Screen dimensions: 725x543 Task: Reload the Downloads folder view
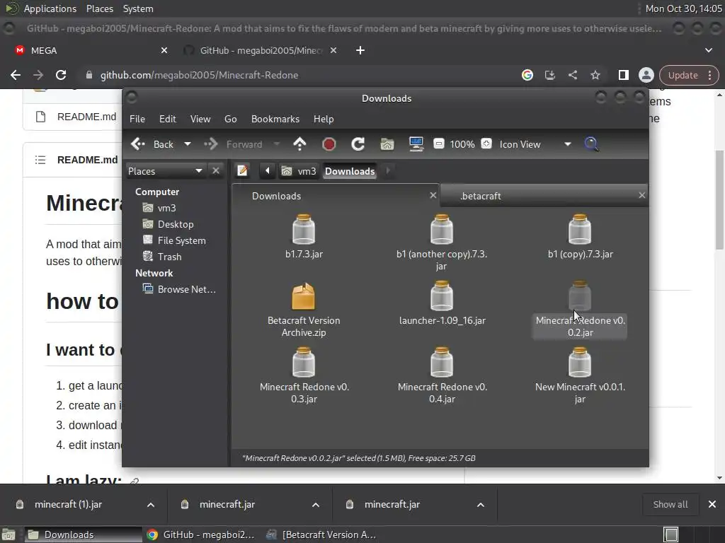click(x=358, y=144)
